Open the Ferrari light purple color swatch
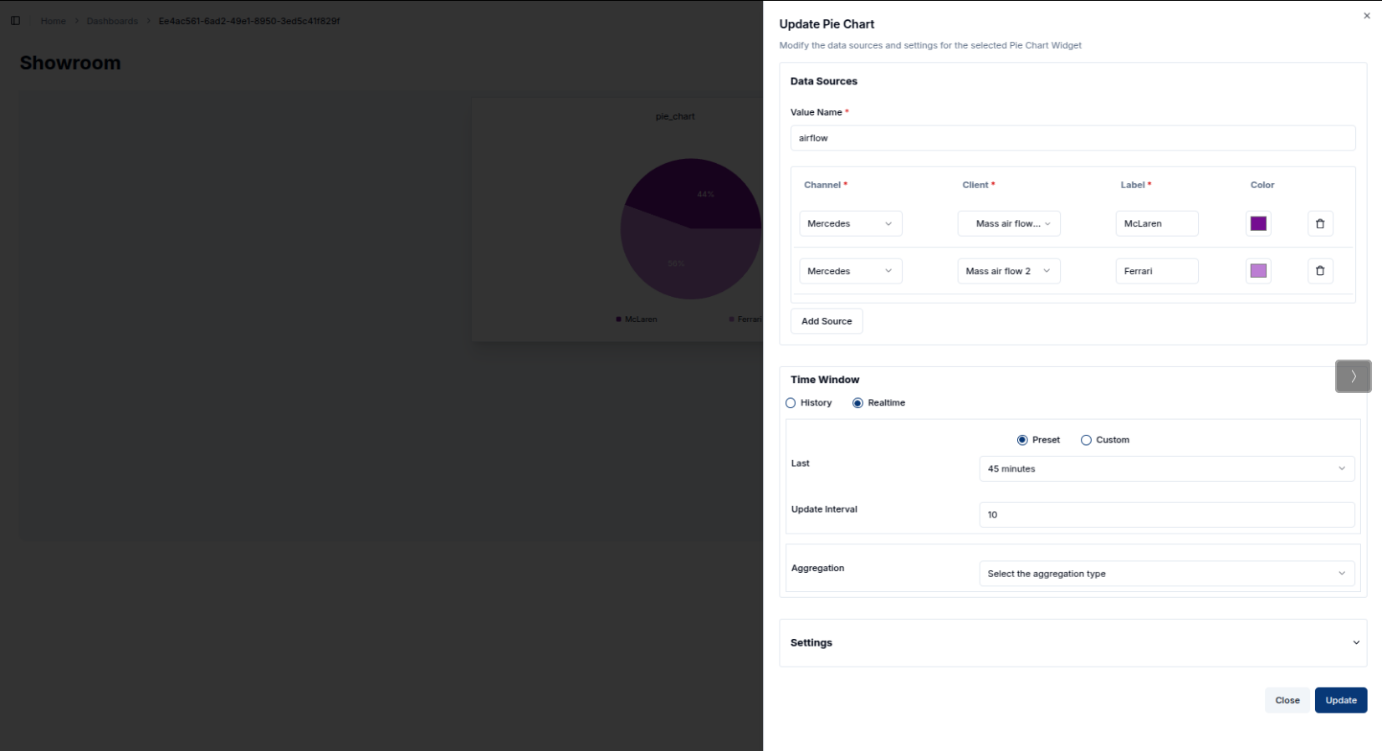 pyautogui.click(x=1258, y=271)
